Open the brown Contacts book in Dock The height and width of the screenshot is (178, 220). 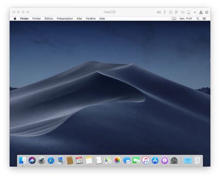click(70, 160)
